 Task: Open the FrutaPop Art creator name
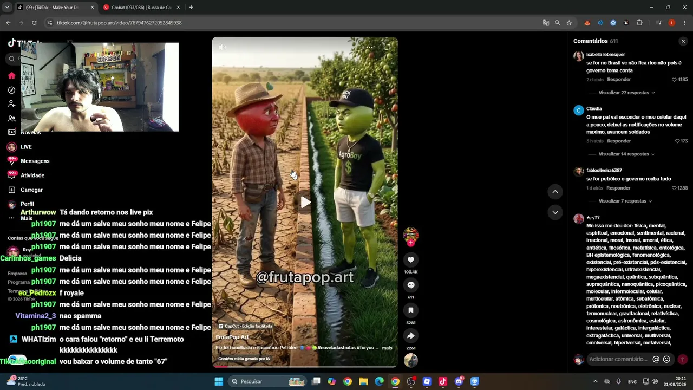coord(232,337)
